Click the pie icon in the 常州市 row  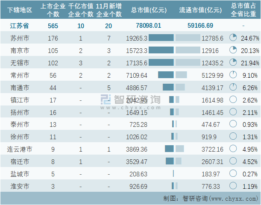(233, 75)
